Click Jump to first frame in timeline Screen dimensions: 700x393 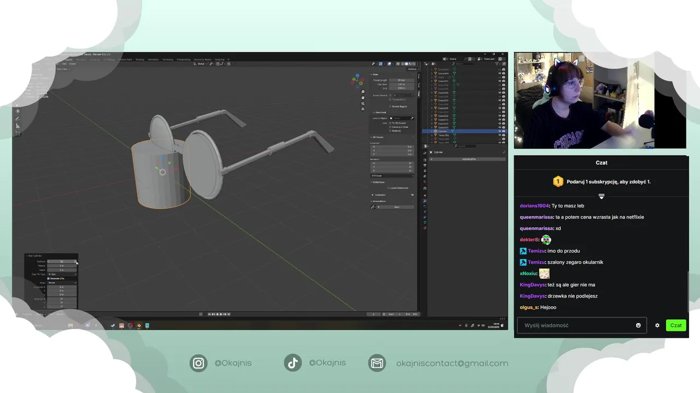pos(209,314)
